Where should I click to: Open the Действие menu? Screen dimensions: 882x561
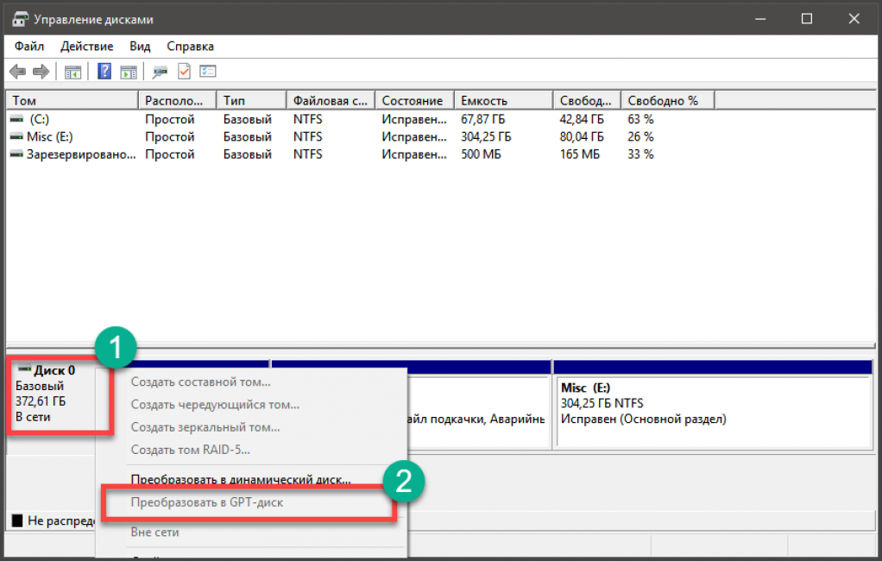click(86, 46)
